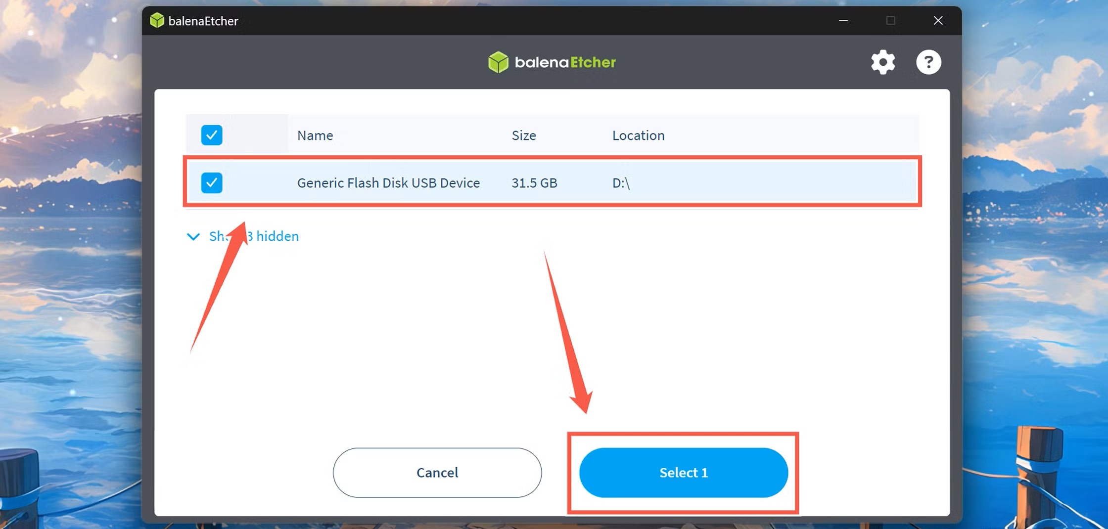Expand the hidden devices list with the chevron
This screenshot has height=529, width=1108.
[x=193, y=237]
